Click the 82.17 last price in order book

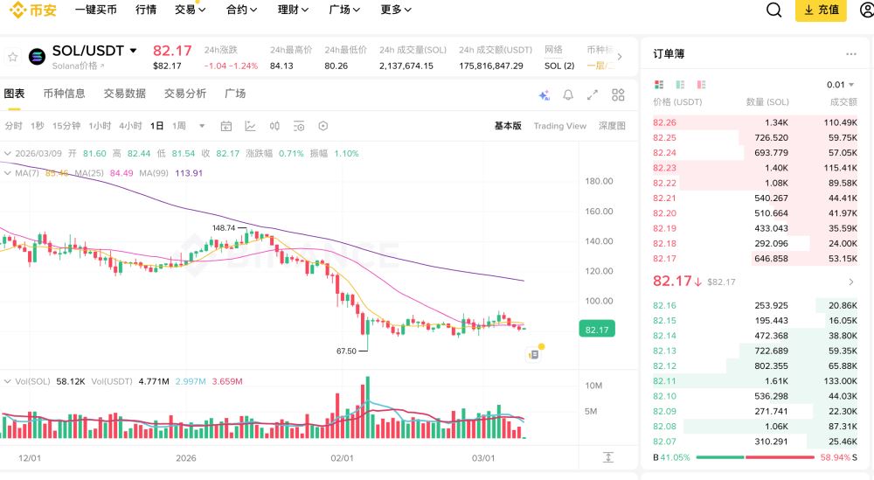(x=672, y=281)
